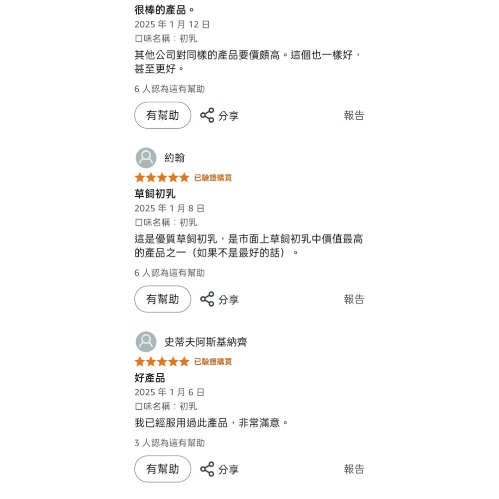Image resolution: width=499 pixels, height=499 pixels.
Task: Click the share icon under 好產品 review
Action: [x=207, y=469]
